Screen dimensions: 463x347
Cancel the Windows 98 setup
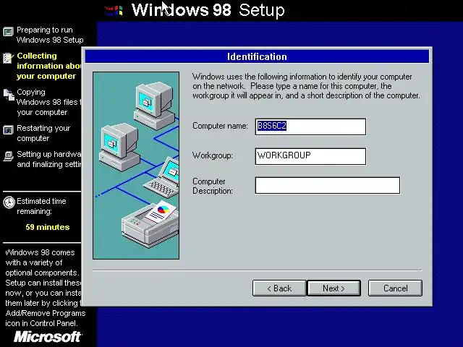[395, 288]
